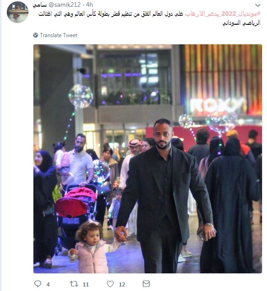Visit the @samik212 handle
267x291 pixels.
(65, 5)
